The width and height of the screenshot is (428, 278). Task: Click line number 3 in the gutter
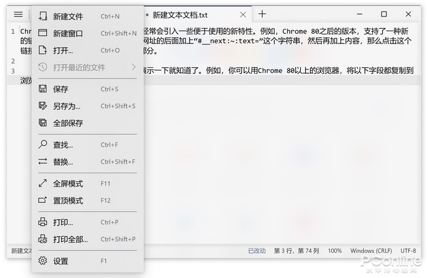tap(13, 71)
